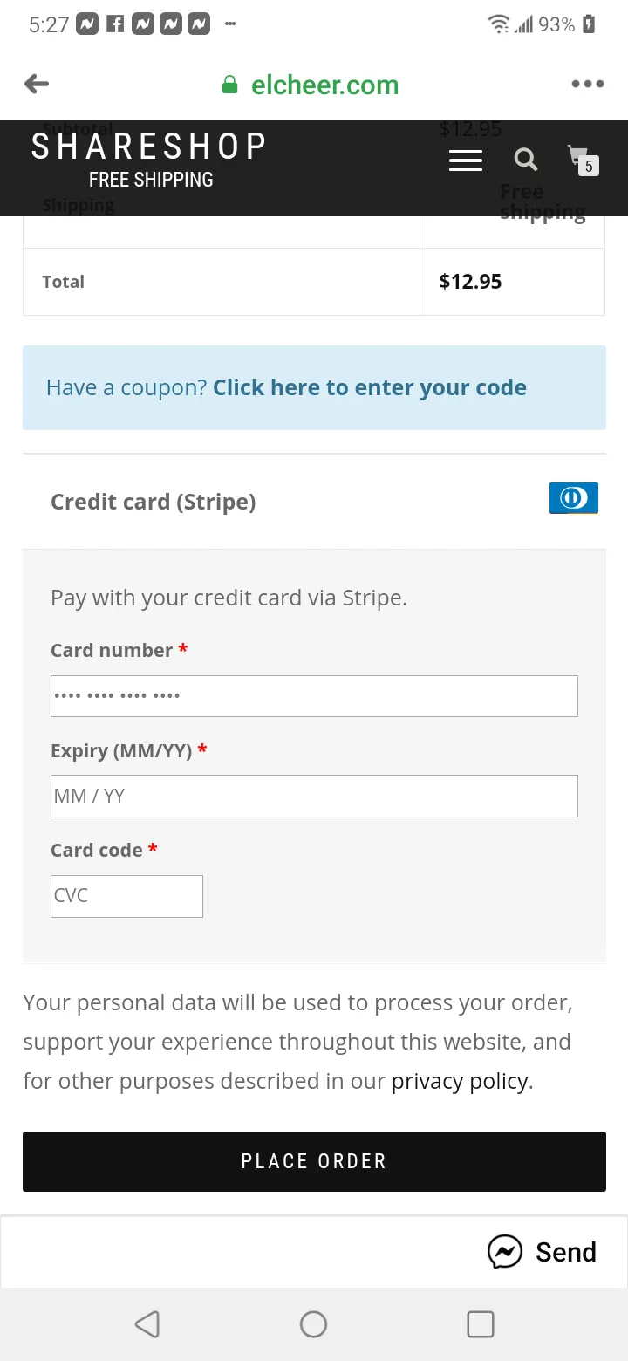Open the privacy policy link
Viewport: 628px width, 1361px height.
point(460,1081)
